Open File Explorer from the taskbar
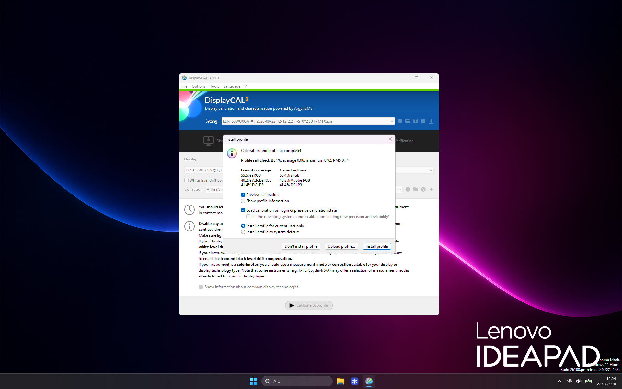 (x=340, y=381)
